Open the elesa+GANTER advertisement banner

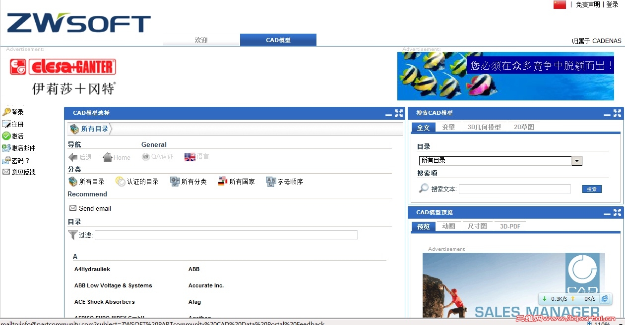click(62, 77)
